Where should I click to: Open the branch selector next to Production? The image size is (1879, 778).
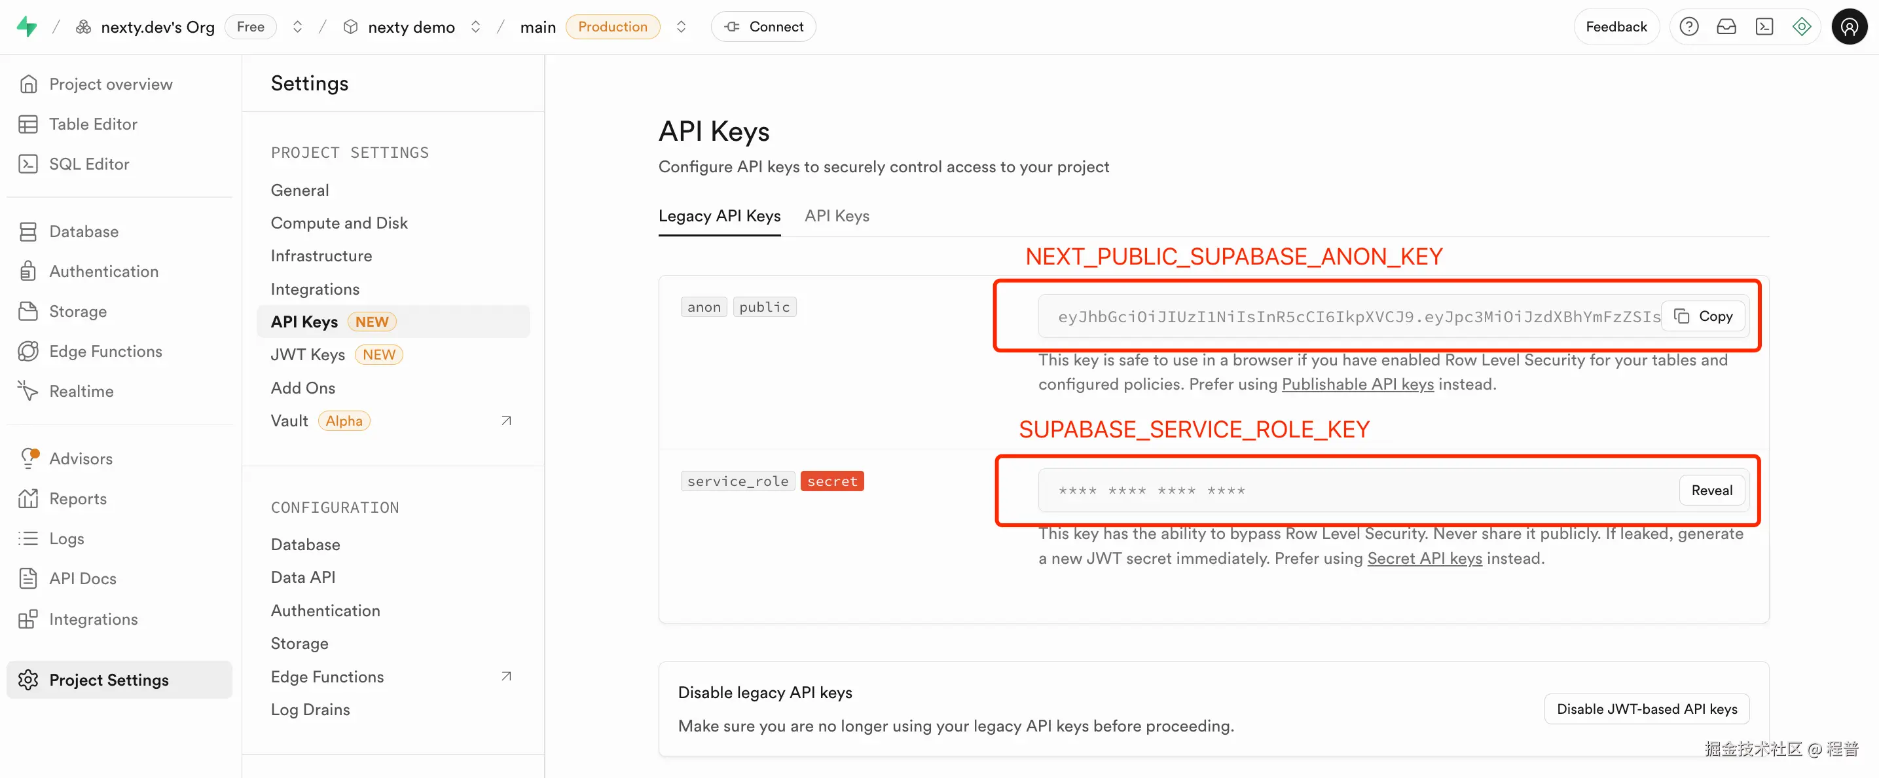(x=680, y=26)
